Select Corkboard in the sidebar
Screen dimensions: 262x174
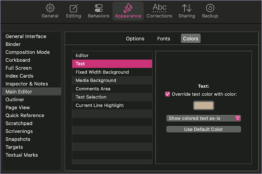(31, 60)
